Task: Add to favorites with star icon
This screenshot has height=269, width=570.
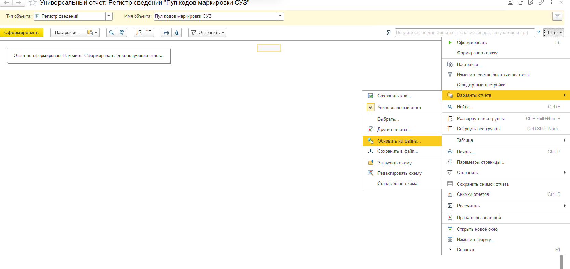Action: point(32,3)
